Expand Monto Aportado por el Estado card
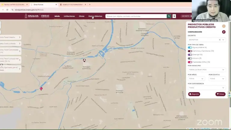This screenshot has width=231, height=130. (10, 69)
